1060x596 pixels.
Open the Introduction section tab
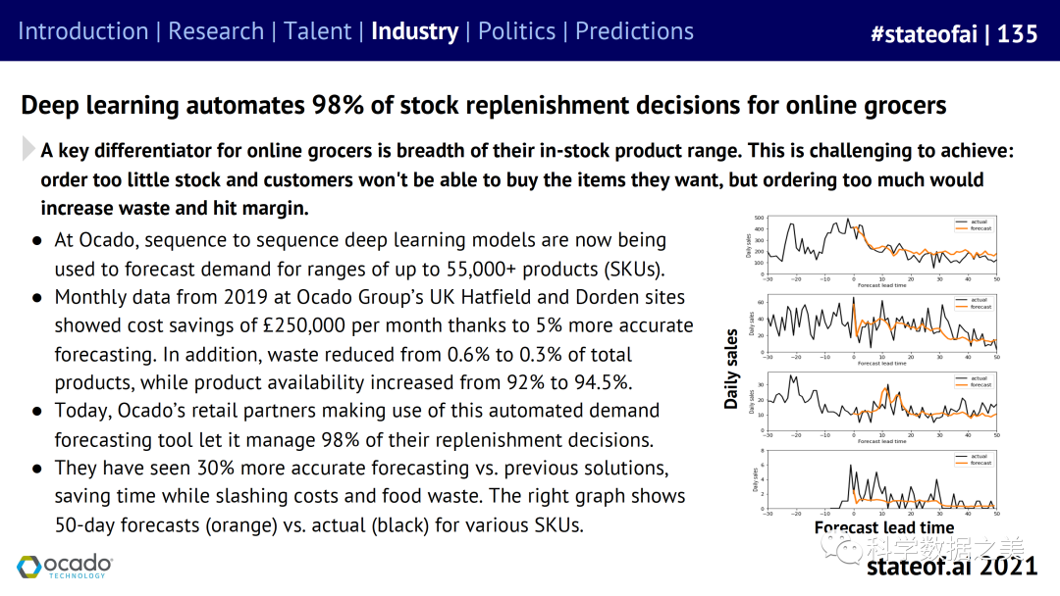point(82,31)
